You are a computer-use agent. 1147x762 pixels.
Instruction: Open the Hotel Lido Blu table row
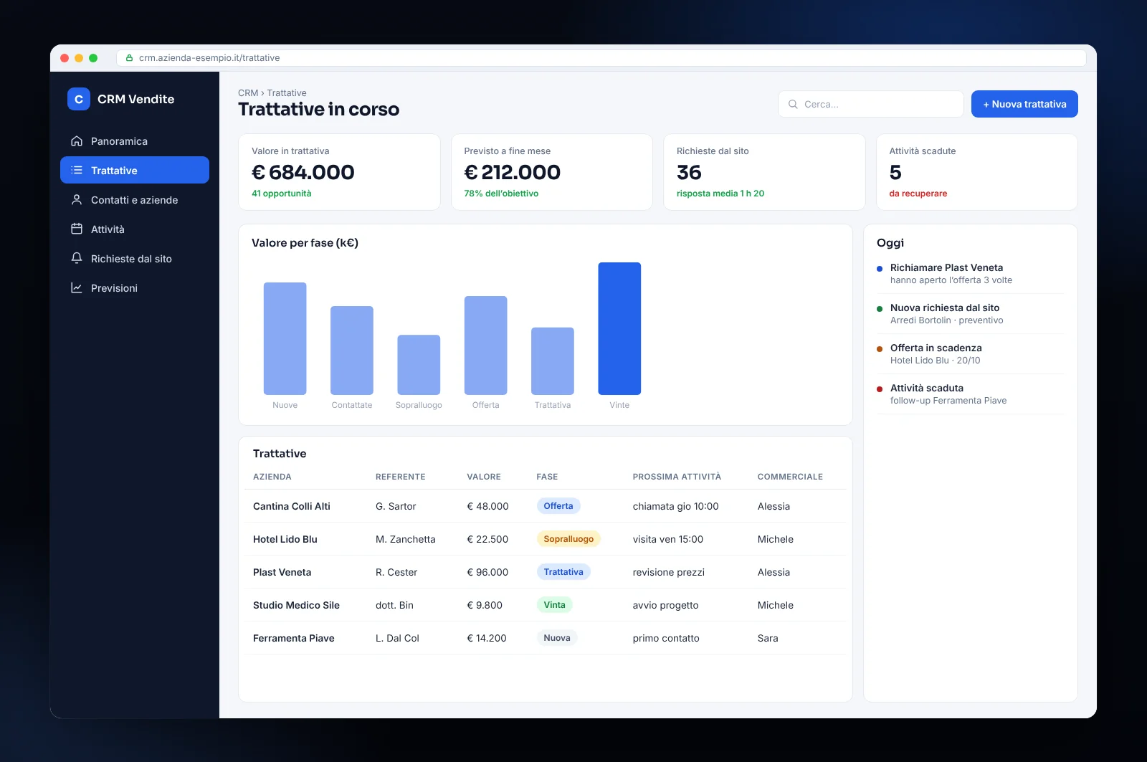[x=546, y=539]
